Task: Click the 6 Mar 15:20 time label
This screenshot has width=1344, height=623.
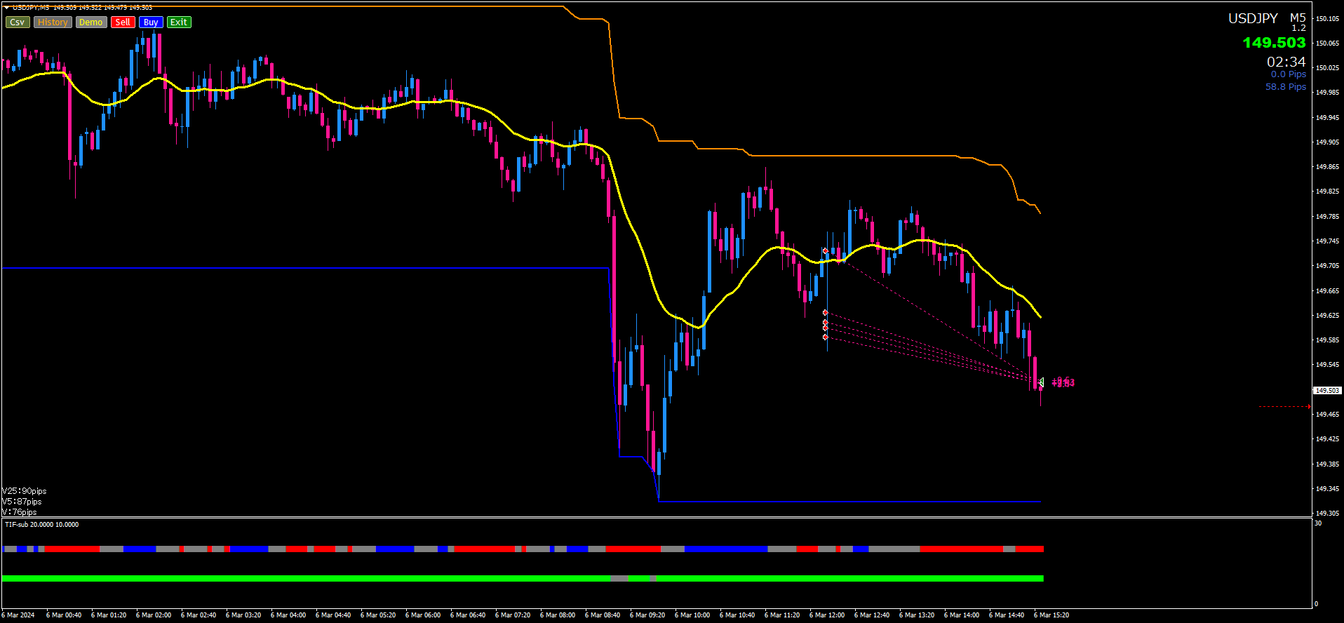Action: tap(1051, 615)
